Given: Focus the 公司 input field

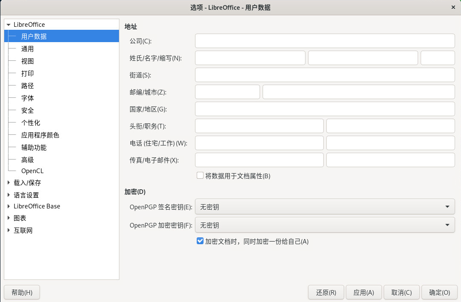Looking at the screenshot, I should pyautogui.click(x=325, y=41).
